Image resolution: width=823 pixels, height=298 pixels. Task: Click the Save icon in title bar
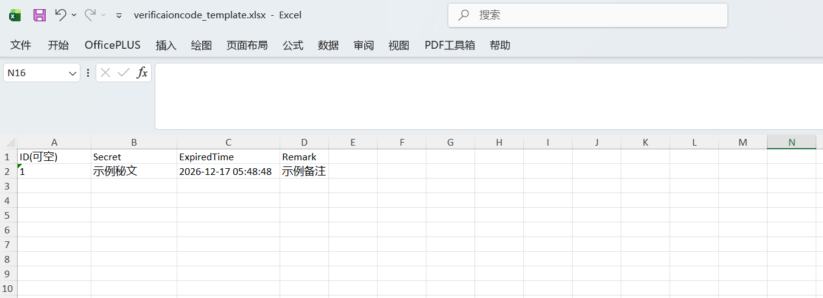40,15
